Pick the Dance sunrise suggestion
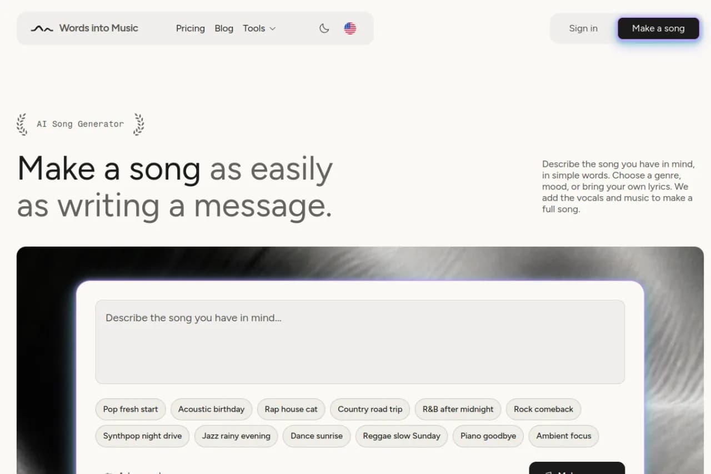 317,436
